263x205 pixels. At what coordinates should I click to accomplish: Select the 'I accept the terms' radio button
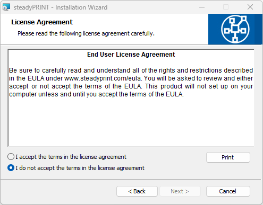click(11, 157)
